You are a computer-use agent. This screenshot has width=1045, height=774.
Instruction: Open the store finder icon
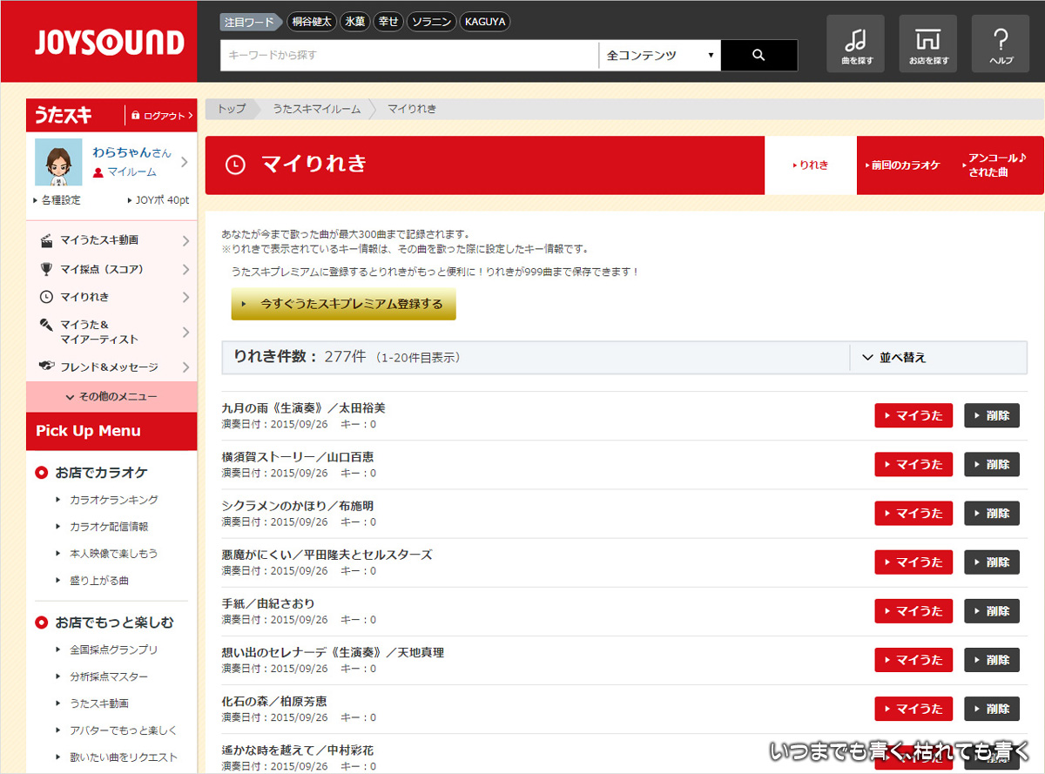[x=927, y=44]
